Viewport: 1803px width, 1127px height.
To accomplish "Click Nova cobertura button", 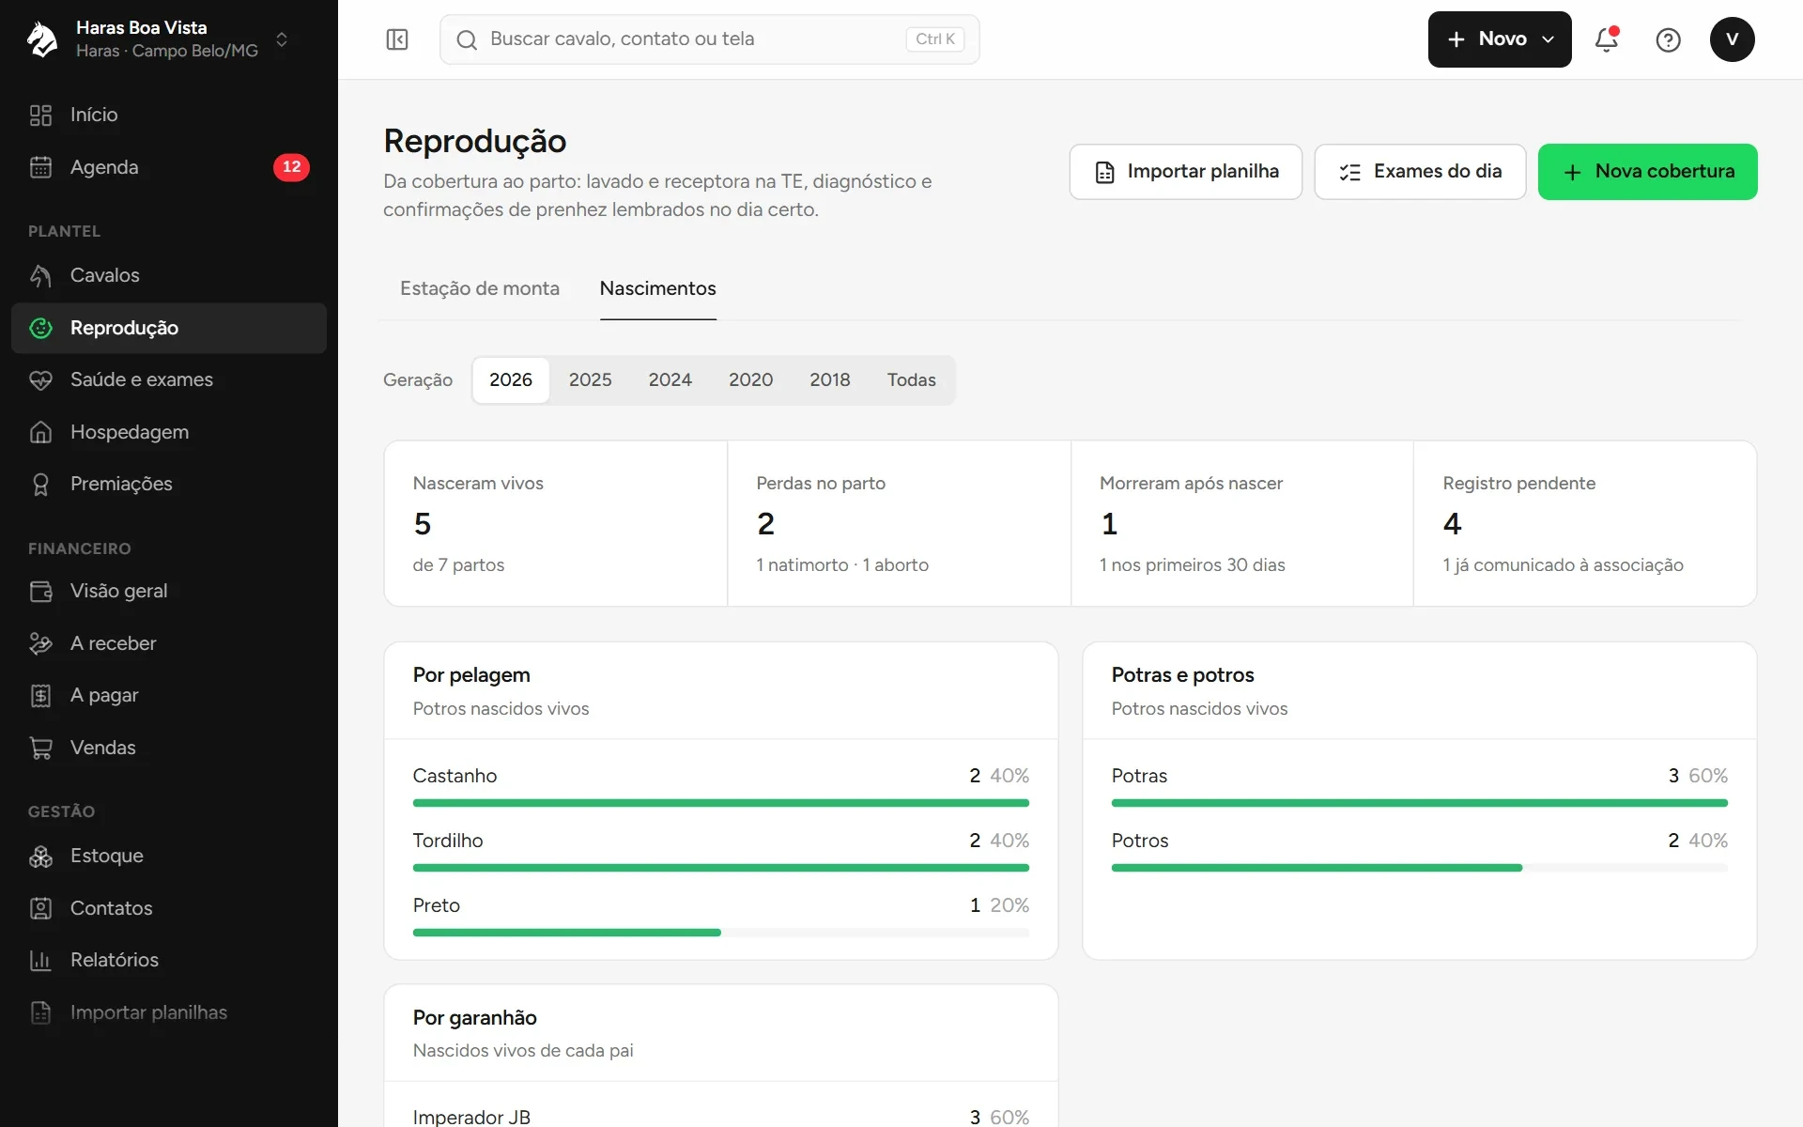I will click(x=1648, y=172).
